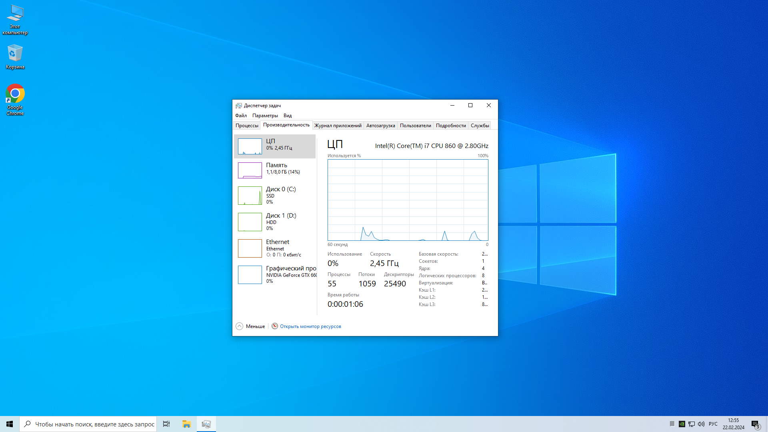
Task: Switch to the Автозагрузка tab
Action: point(380,126)
